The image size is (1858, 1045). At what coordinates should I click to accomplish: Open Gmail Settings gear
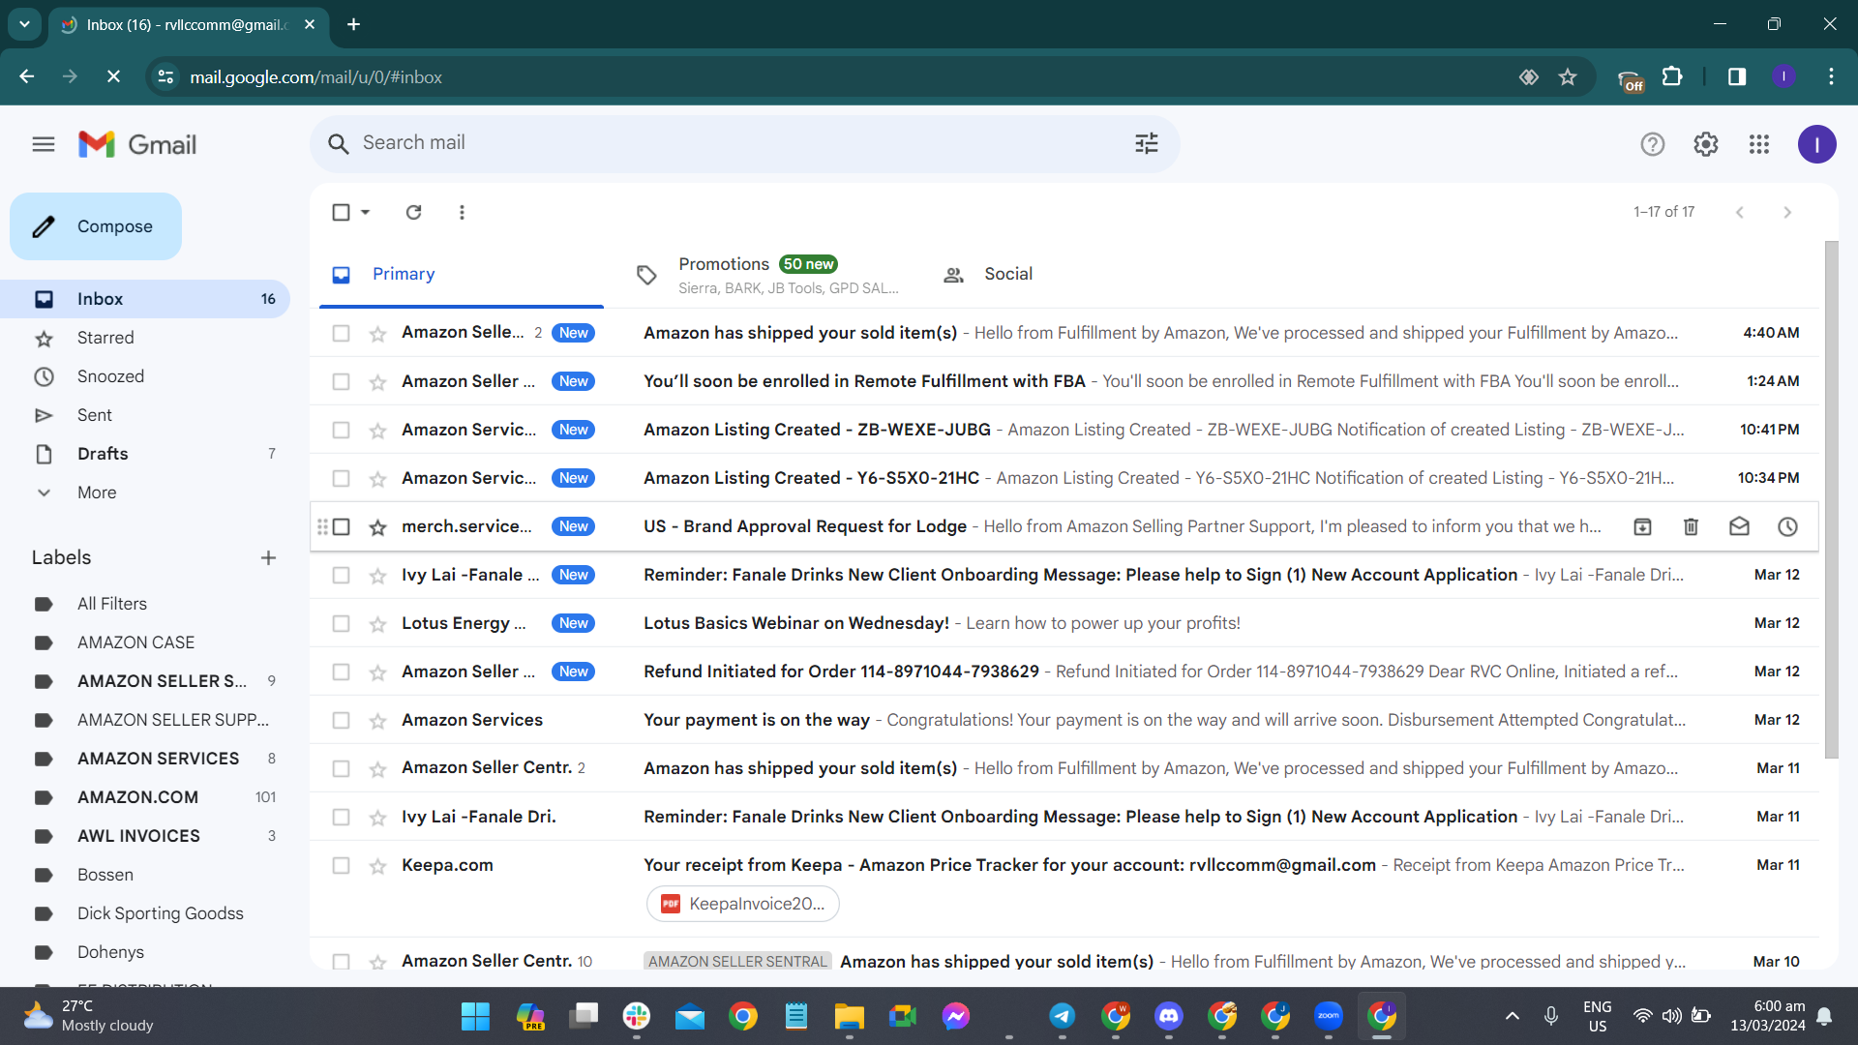pyautogui.click(x=1706, y=144)
